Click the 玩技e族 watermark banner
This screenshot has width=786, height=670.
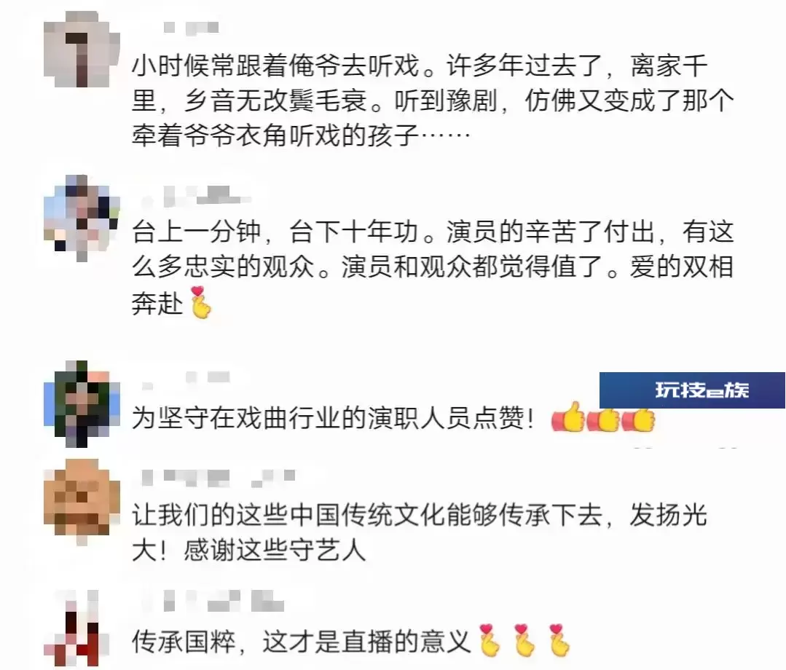692,390
